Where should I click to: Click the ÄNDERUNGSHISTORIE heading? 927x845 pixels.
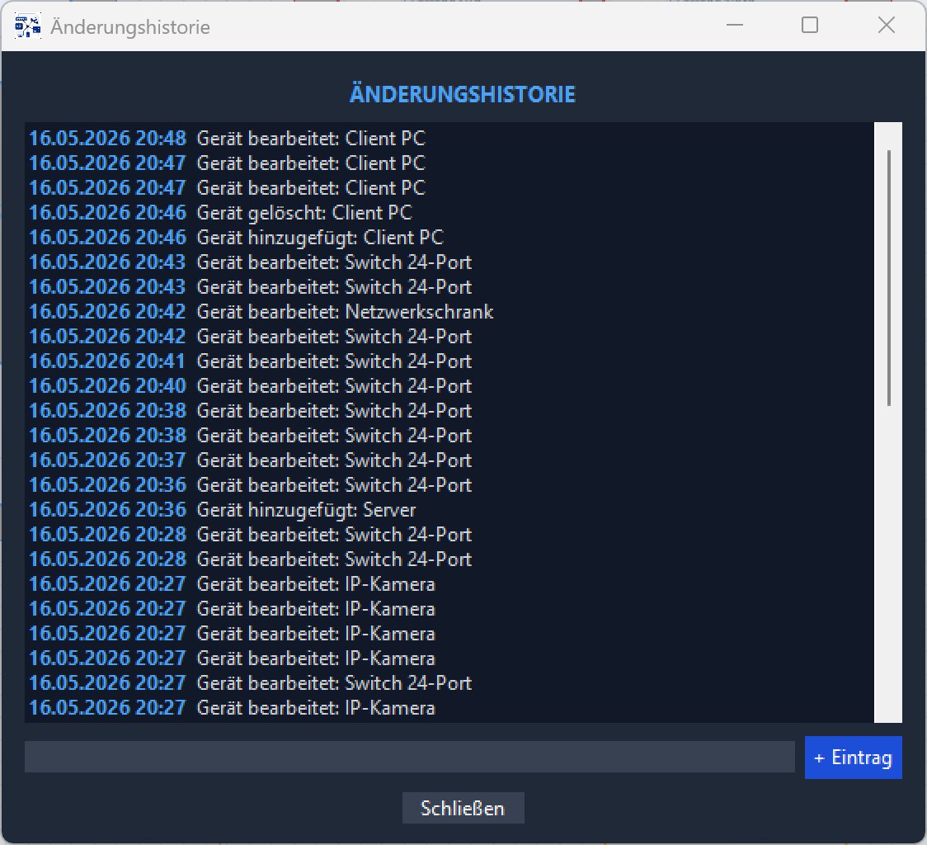(463, 94)
